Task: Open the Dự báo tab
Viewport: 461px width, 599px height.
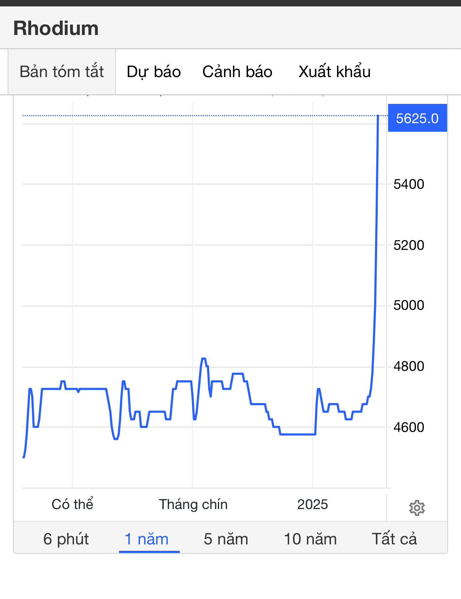Action: (x=154, y=72)
